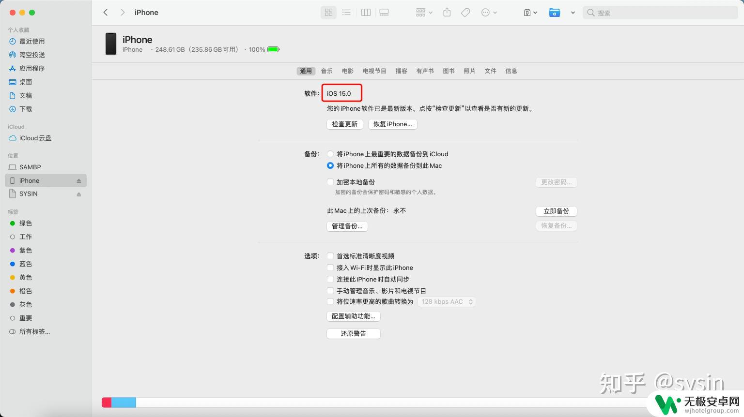Open the 128 kbps AAC dropdown
The height and width of the screenshot is (417, 744).
447,302
